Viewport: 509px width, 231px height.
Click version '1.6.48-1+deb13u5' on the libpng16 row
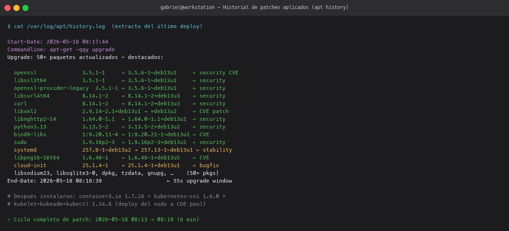pos(154,158)
